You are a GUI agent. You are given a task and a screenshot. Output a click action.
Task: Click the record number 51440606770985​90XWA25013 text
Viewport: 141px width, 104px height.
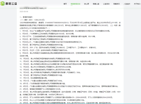pos(57,23)
